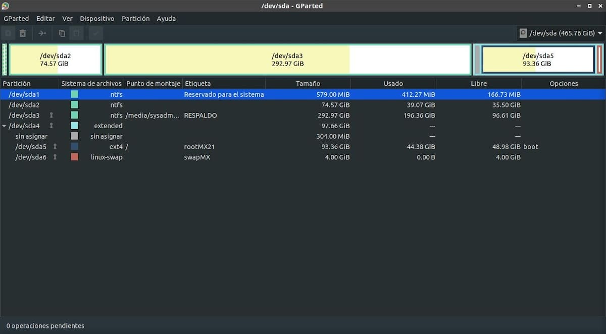Open the Ayuda menu

coord(166,18)
